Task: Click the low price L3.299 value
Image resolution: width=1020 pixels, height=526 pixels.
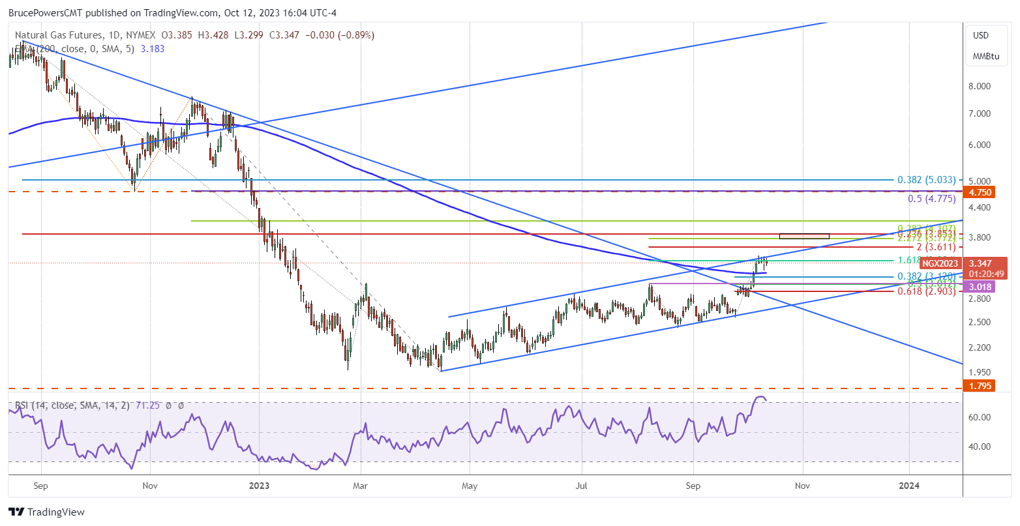Action: point(248,35)
